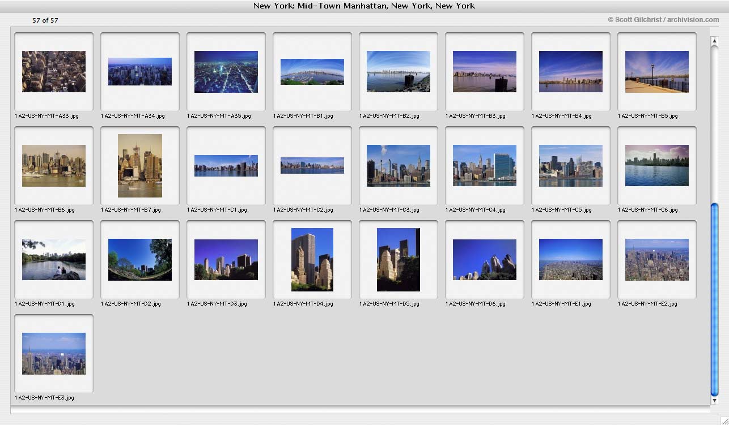Open thumbnail 1A2-US-NY-MT-D6.jpg tilted towers
The image size is (729, 425).
click(485, 259)
